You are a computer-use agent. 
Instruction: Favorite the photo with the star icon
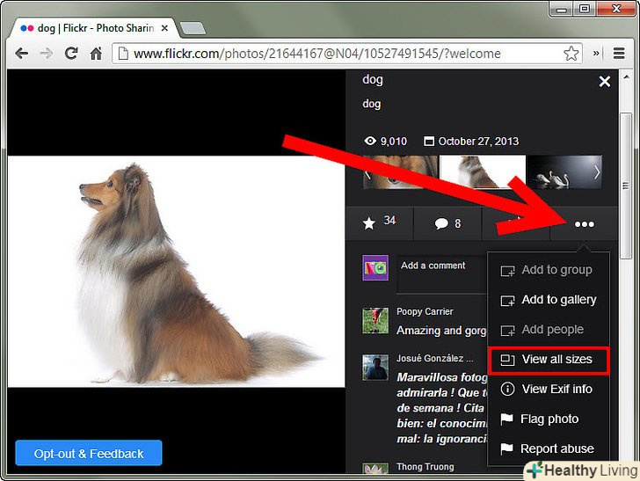tap(369, 223)
